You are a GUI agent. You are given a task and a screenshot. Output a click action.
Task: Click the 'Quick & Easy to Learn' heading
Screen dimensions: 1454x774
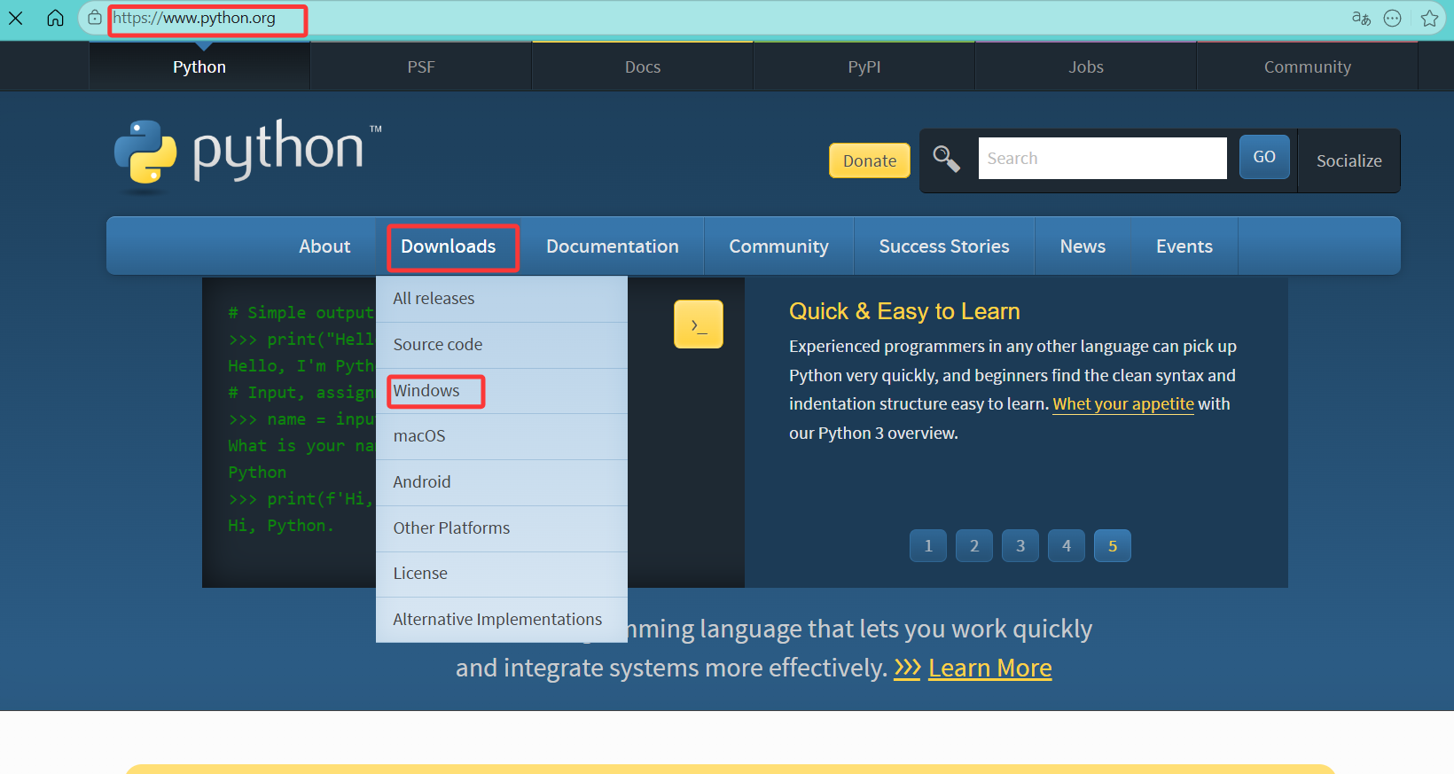[904, 311]
